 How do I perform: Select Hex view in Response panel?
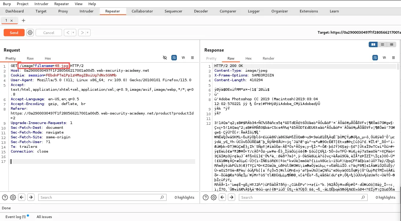tap(248, 59)
